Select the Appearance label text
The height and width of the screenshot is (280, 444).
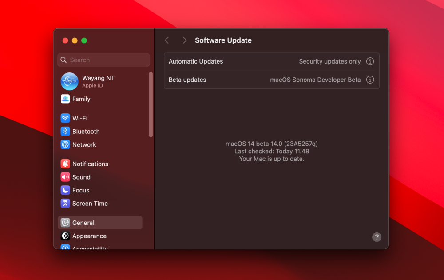click(90, 236)
